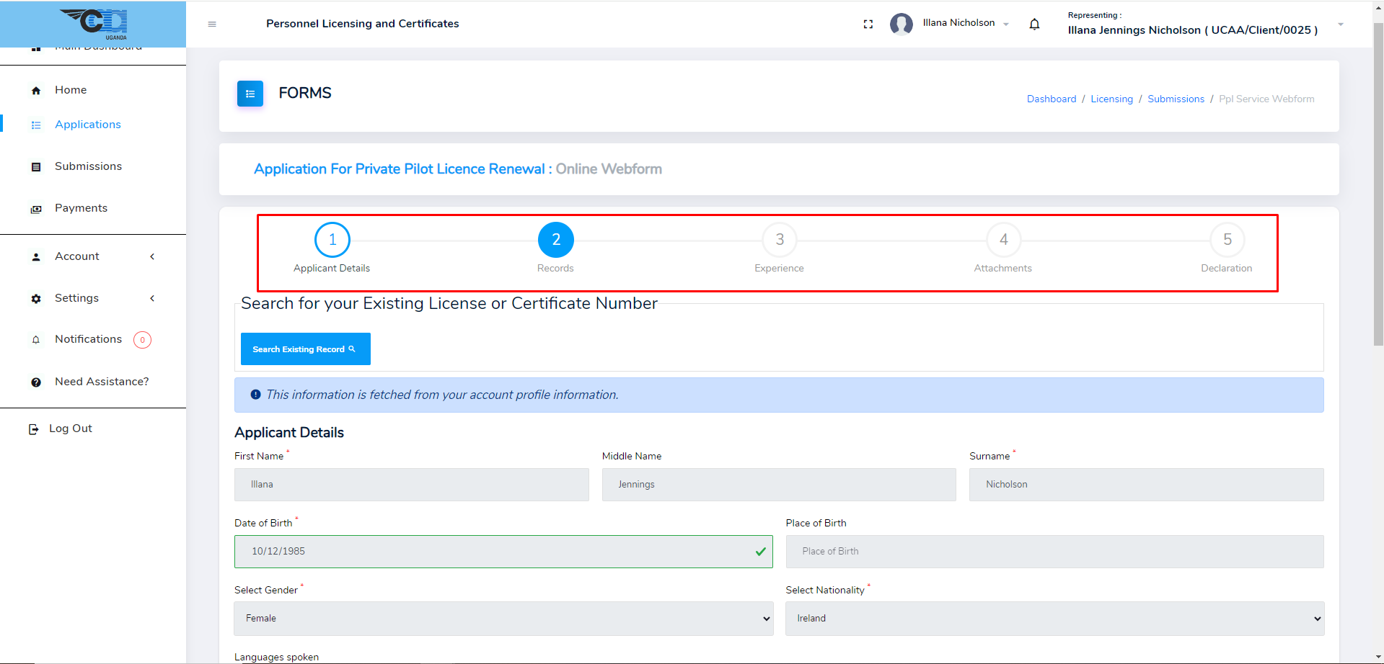
Task: Click the user avatar picture
Action: point(902,24)
